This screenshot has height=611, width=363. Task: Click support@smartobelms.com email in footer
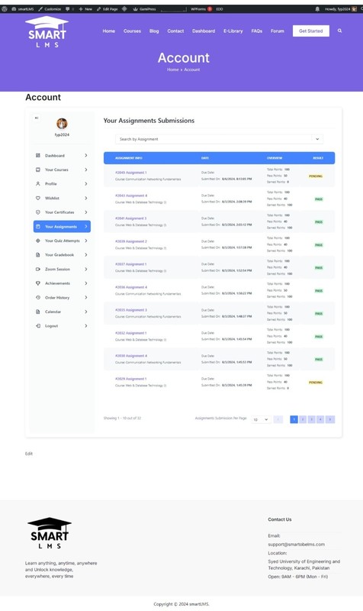tap(296, 545)
